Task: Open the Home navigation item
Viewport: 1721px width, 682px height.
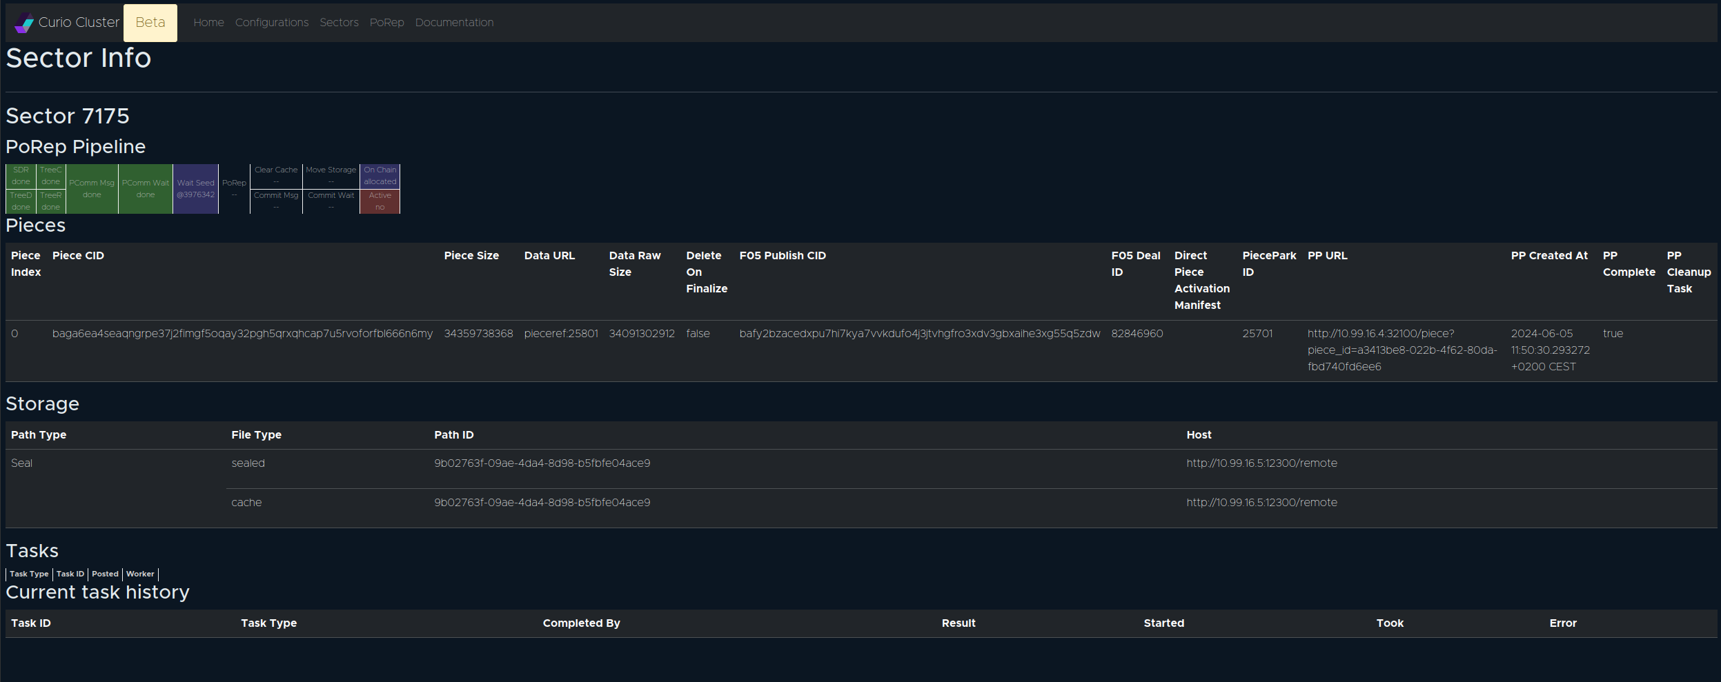Action: tap(208, 23)
